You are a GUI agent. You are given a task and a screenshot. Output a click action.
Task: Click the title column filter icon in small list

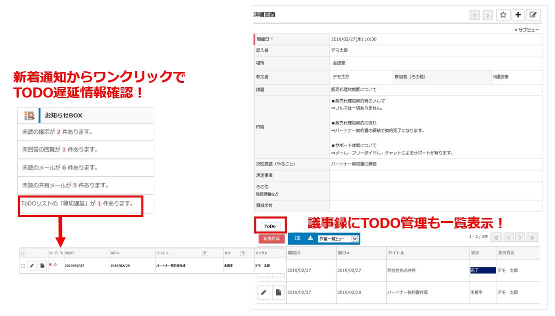205,253
